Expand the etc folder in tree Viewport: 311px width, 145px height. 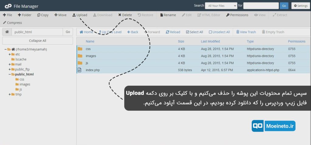pos(9,54)
